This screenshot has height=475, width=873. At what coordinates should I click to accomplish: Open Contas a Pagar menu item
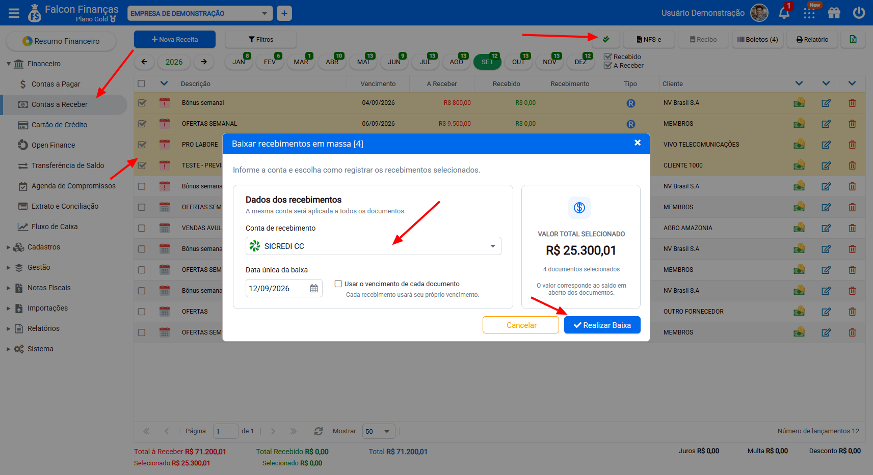pos(56,84)
